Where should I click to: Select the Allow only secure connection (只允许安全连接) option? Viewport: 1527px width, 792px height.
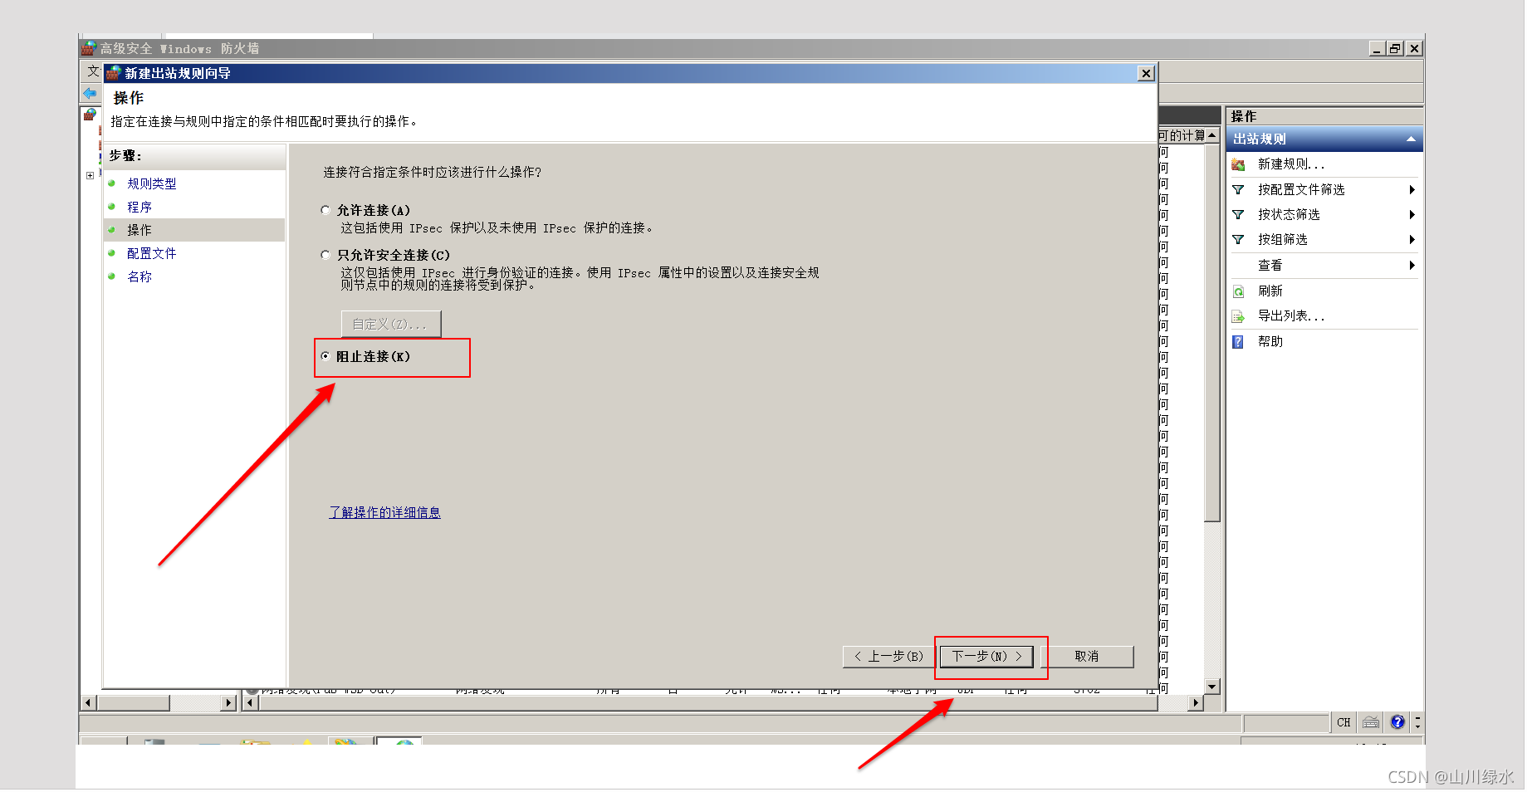(x=325, y=256)
